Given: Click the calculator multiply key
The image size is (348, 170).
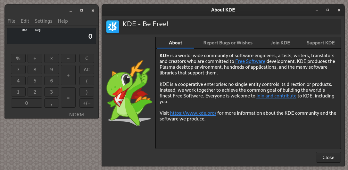Looking at the screenshot, I should coord(52,58).
